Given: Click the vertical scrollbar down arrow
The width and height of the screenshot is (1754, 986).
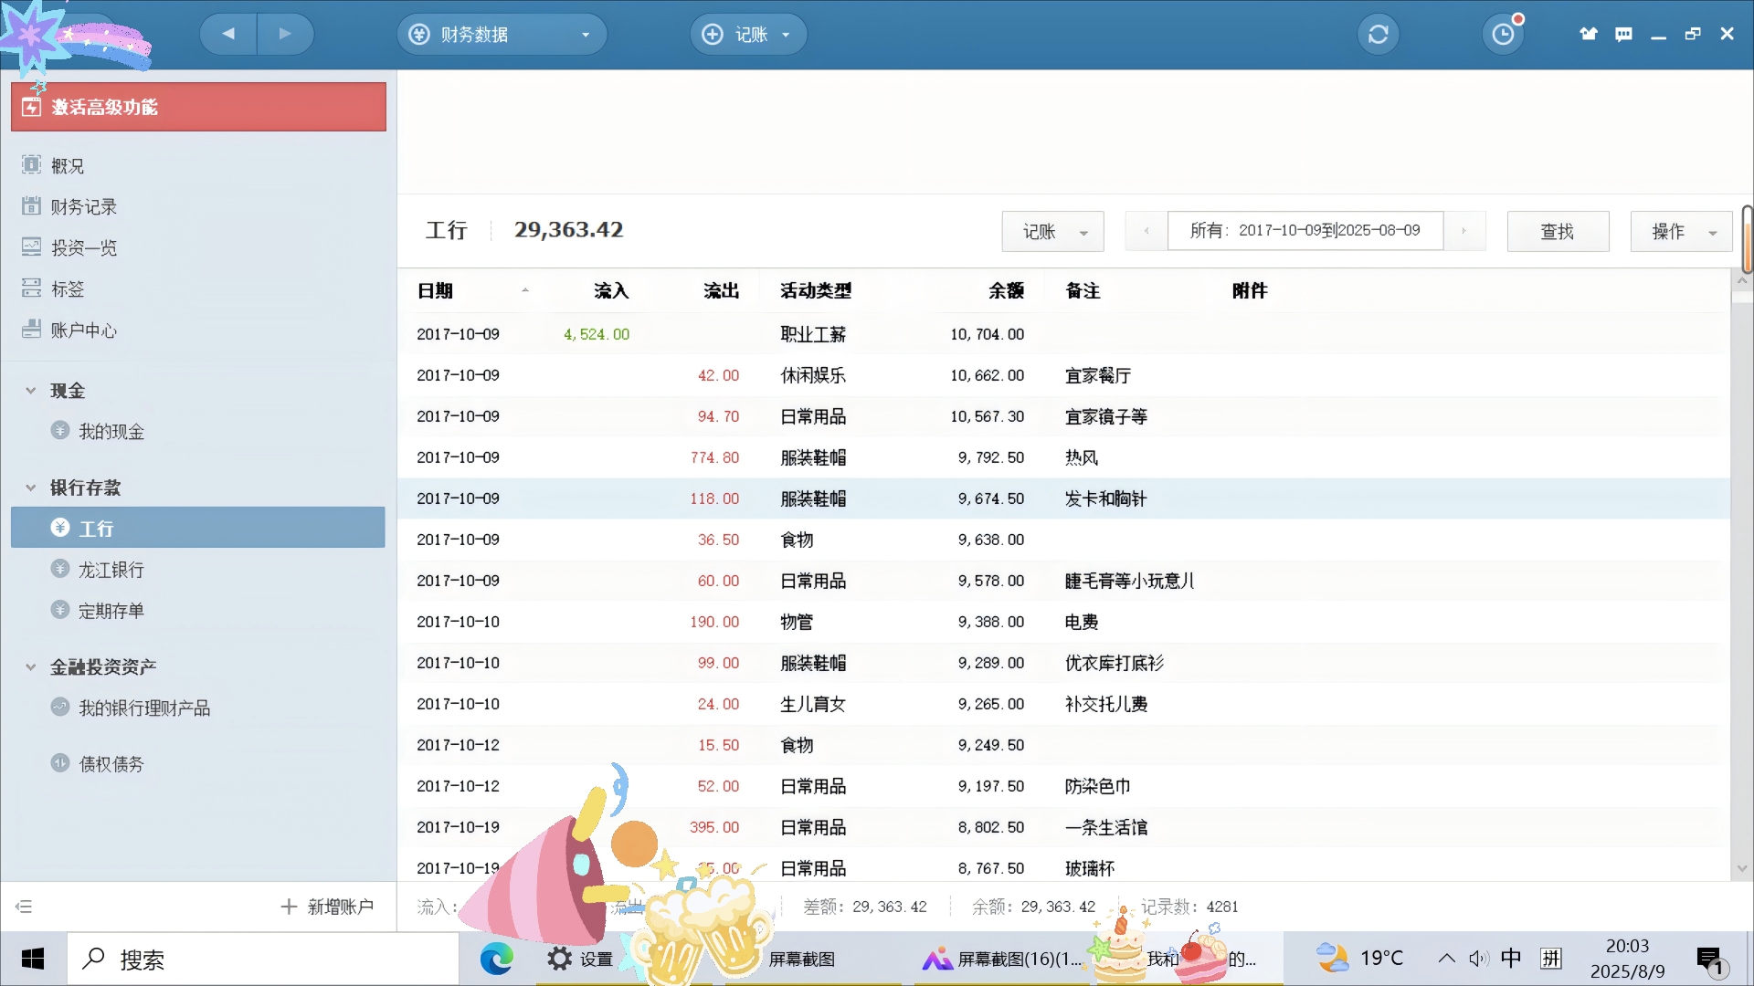Looking at the screenshot, I should click(x=1742, y=868).
